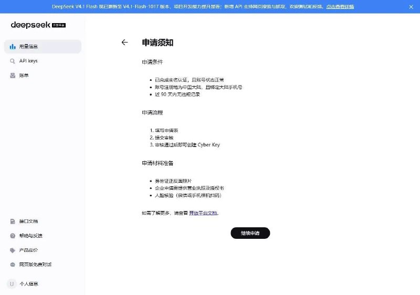Click the billing icon beside 账单
Screen dimensions: 420x295
coord(13,76)
